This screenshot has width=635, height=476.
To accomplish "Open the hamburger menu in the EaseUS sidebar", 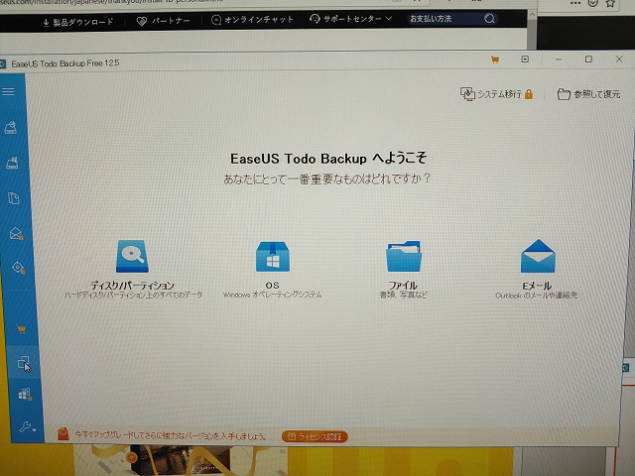I will click(8, 92).
